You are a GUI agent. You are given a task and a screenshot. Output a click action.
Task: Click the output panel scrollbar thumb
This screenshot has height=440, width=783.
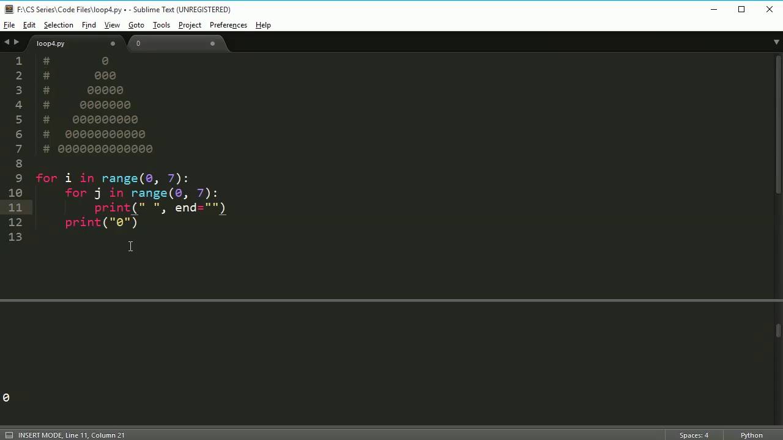point(778,331)
